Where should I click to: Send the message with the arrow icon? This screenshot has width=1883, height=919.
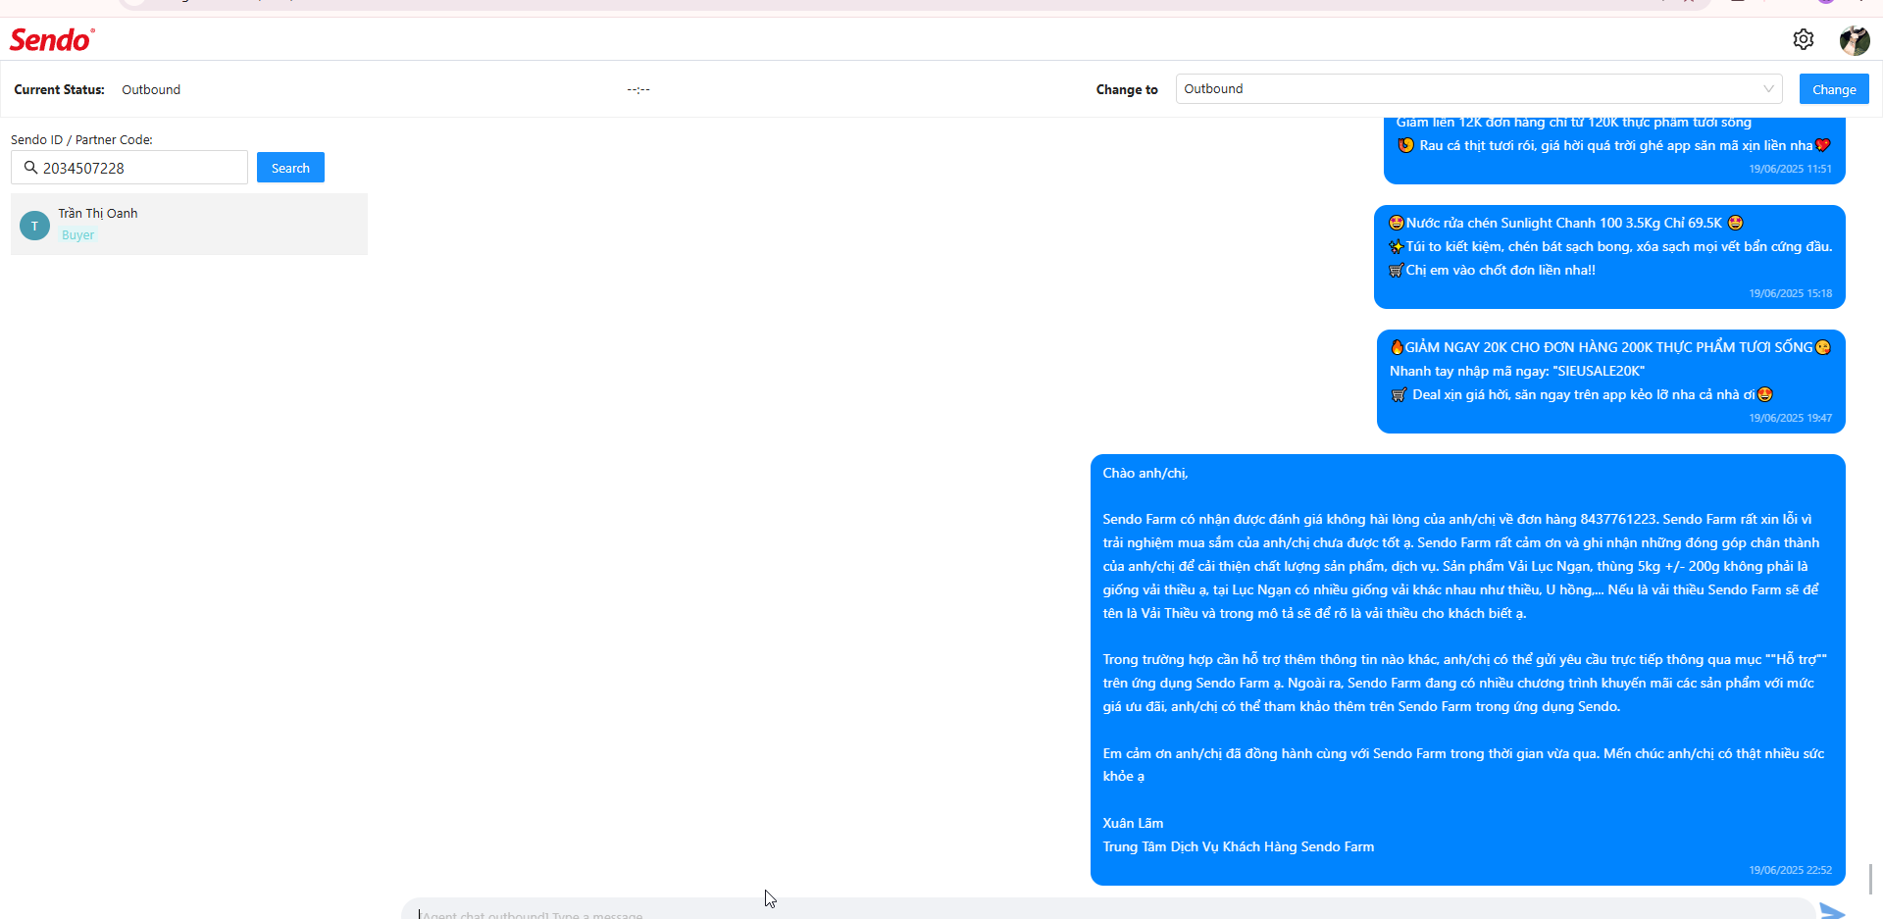1832,911
